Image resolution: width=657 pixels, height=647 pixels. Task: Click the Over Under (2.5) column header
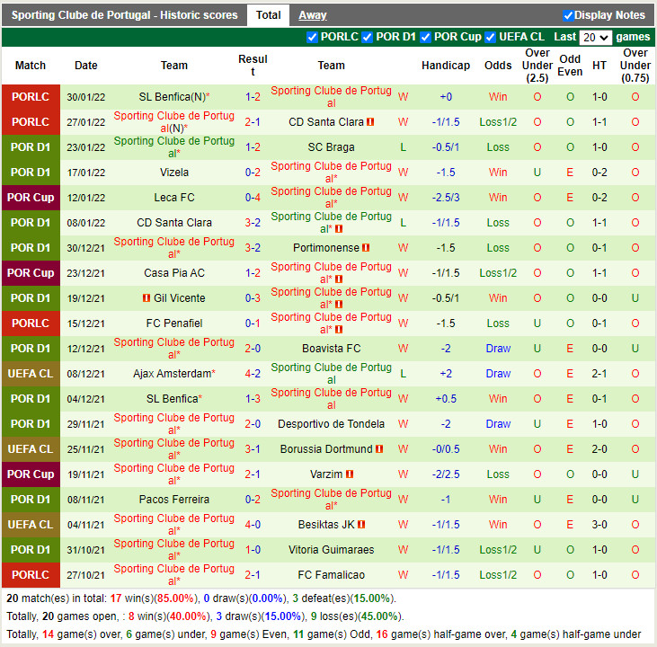pos(537,66)
